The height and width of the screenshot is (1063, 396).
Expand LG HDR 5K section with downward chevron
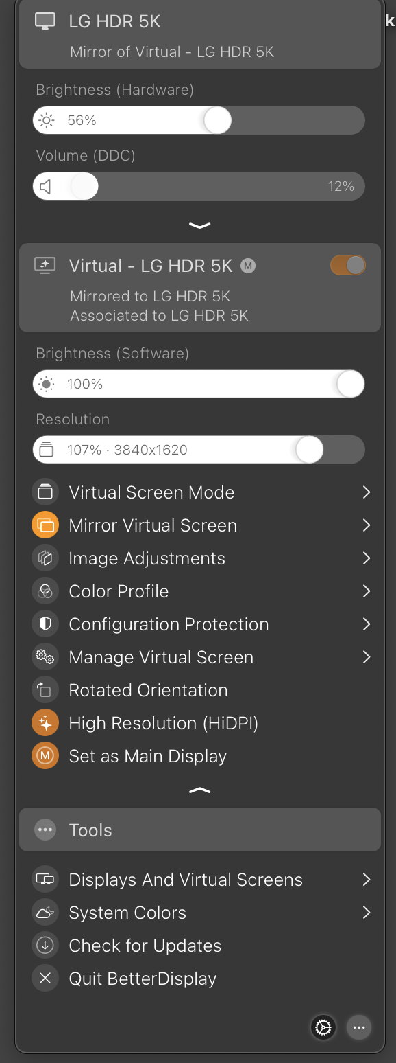point(199,225)
